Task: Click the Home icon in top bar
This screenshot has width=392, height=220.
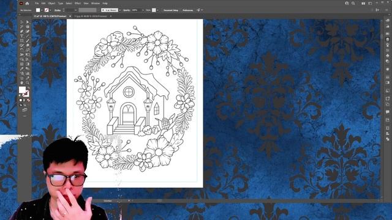Action: [27, 3]
